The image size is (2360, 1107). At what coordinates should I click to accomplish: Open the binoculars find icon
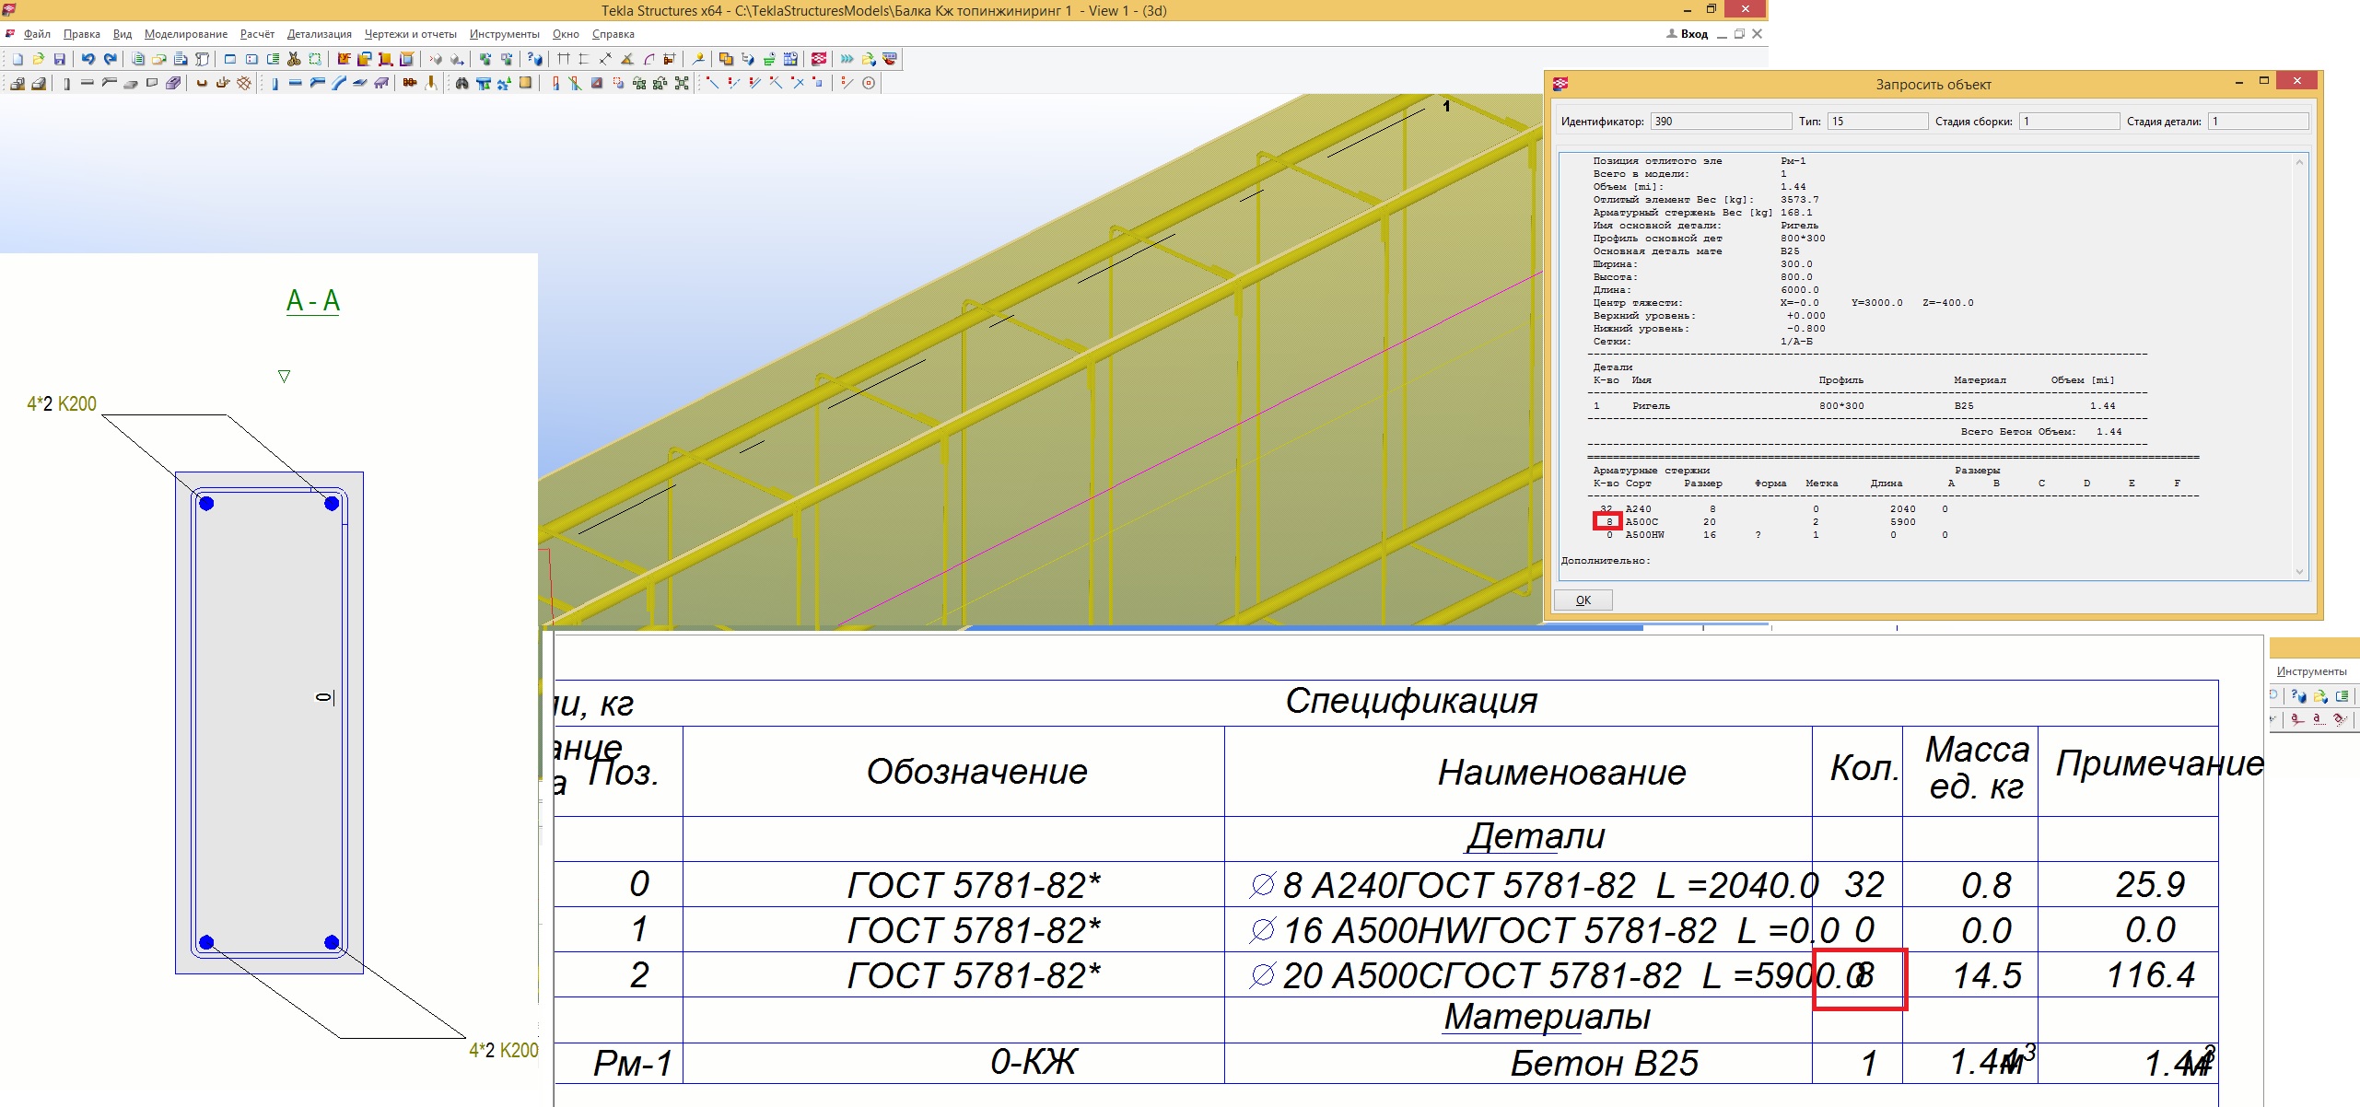[x=461, y=83]
